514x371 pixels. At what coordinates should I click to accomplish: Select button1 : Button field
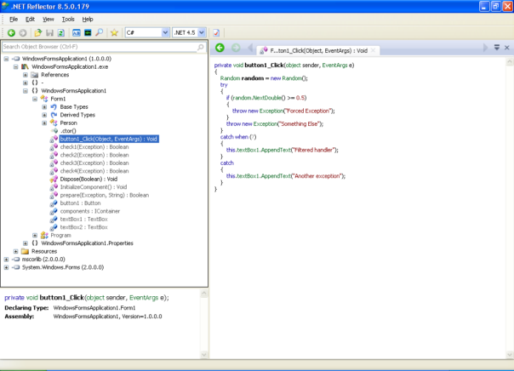tap(80, 203)
